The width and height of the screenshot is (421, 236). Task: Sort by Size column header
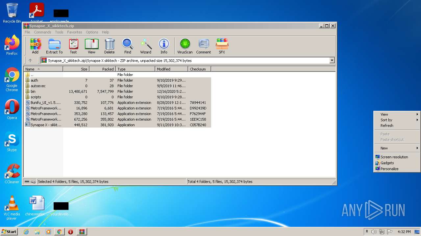point(76,69)
